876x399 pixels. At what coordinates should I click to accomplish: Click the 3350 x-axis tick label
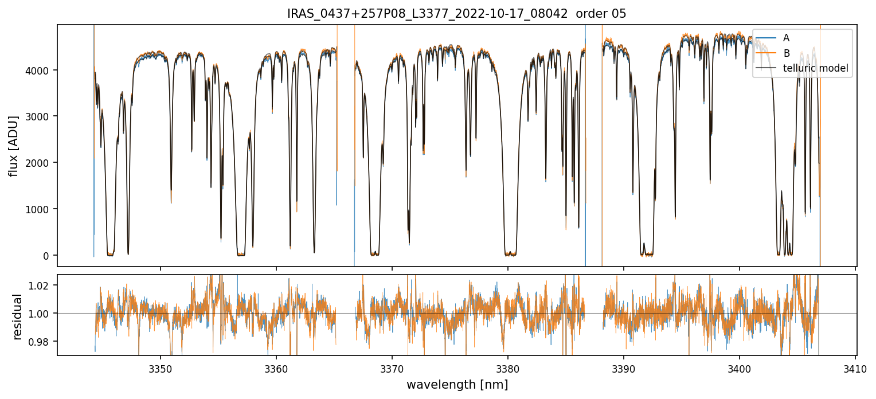coord(161,367)
